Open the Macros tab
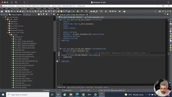172x97 pixels. click(106, 87)
